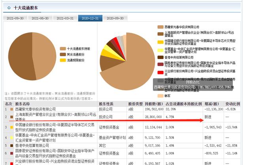Click the dark brown half of left pie chart
The image size is (253, 165).
point(19,57)
